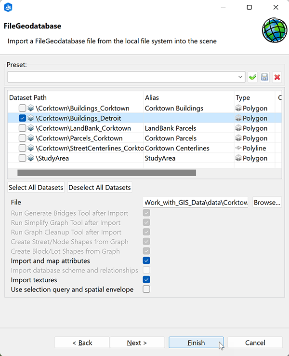The image size is (289, 356).
Task: Open the Preset dropdown list
Action: click(x=241, y=77)
